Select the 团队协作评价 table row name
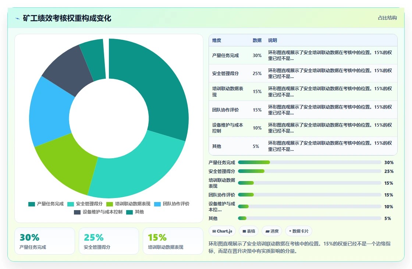Viewport: 412px width, 269px height. click(x=225, y=110)
